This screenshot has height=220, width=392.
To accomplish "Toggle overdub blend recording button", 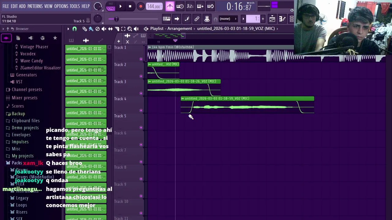I will pyautogui.click(x=200, y=6).
